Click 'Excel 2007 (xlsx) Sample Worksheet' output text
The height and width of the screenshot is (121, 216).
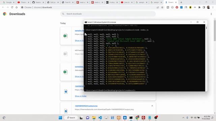point(124,39)
